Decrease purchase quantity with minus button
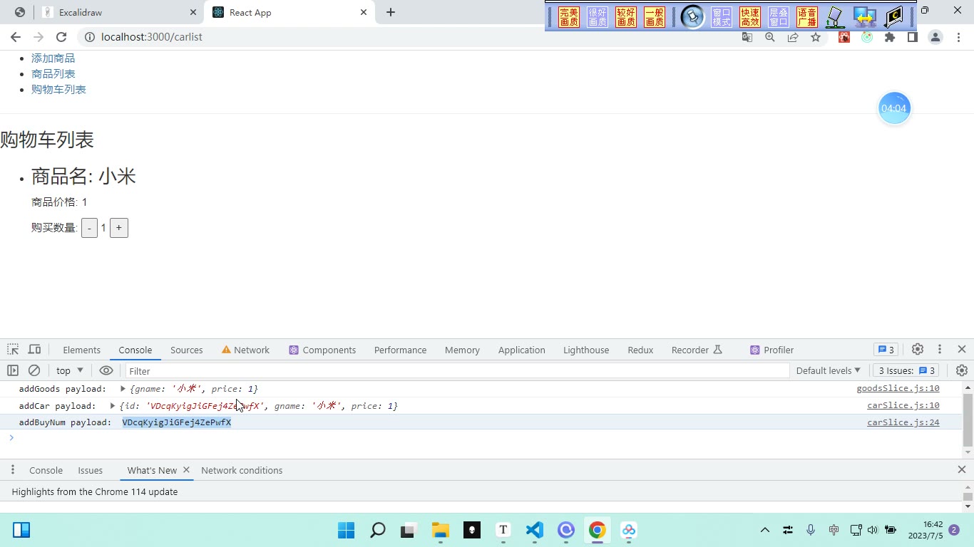The width and height of the screenshot is (974, 547). tap(89, 228)
